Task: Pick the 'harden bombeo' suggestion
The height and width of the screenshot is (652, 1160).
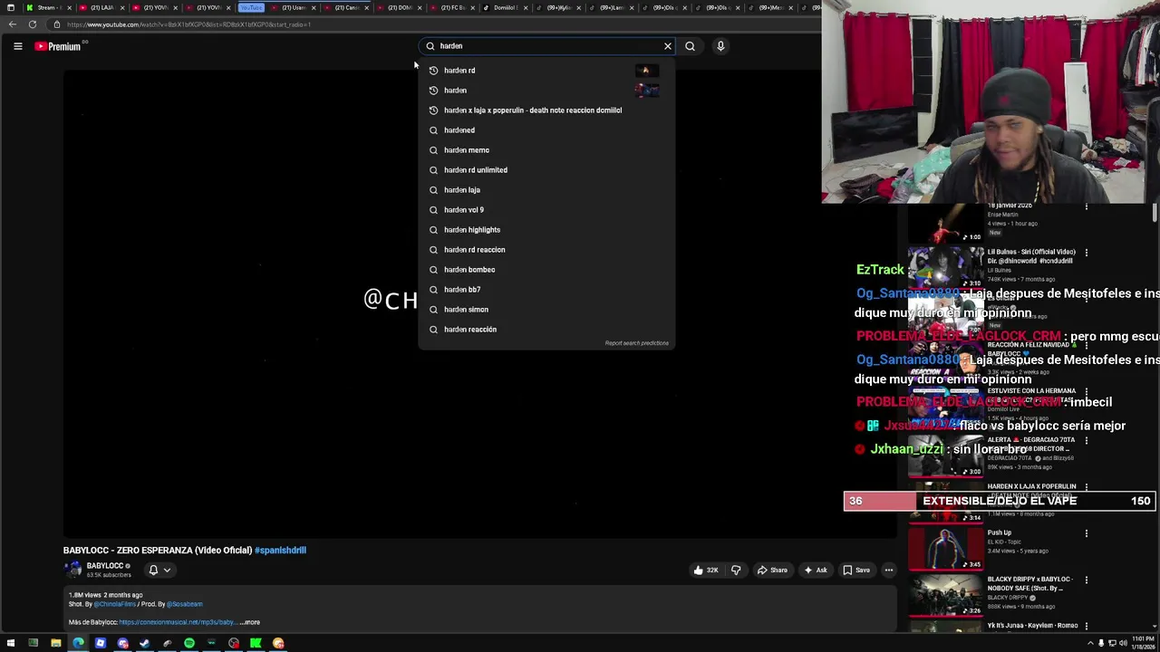Action: (x=546, y=270)
